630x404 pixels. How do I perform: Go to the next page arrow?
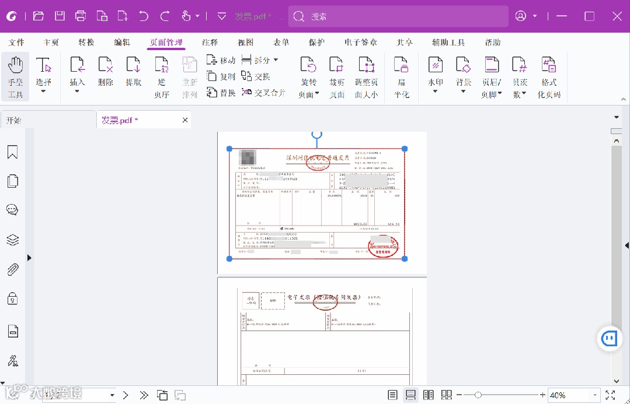point(126,395)
